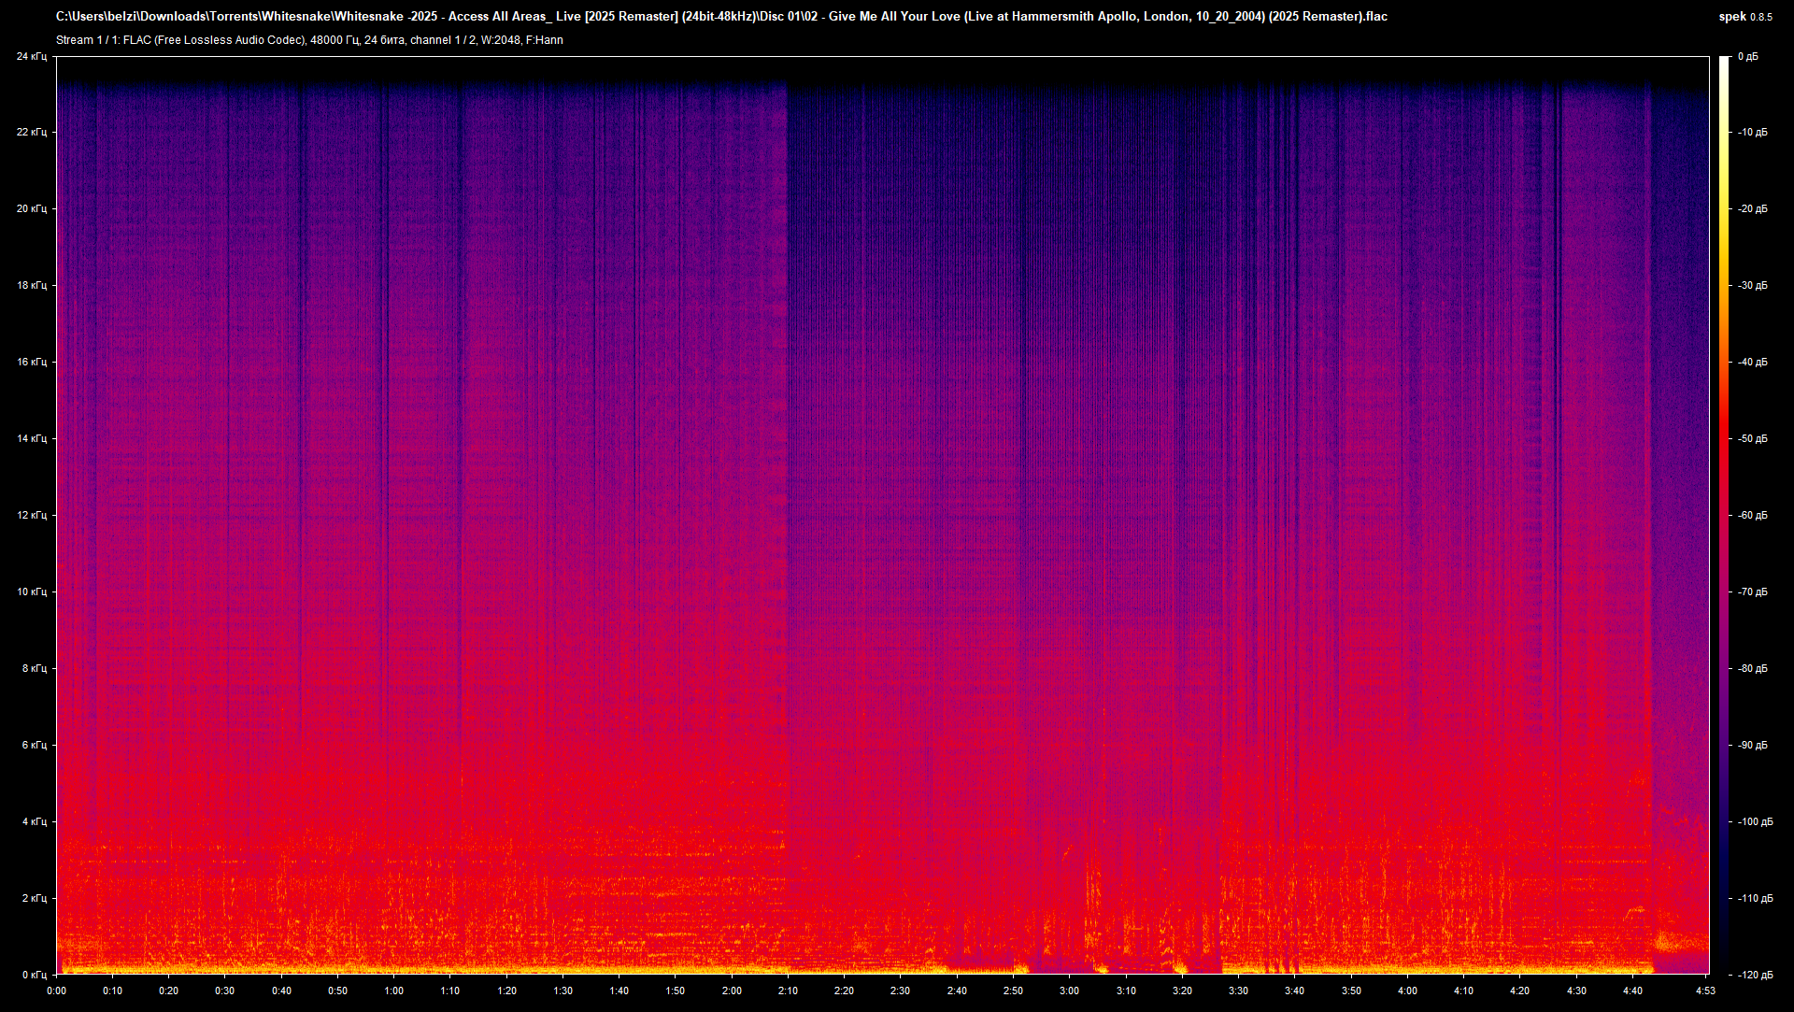Click the FLAC file path title
This screenshot has width=1794, height=1012.
point(720,17)
